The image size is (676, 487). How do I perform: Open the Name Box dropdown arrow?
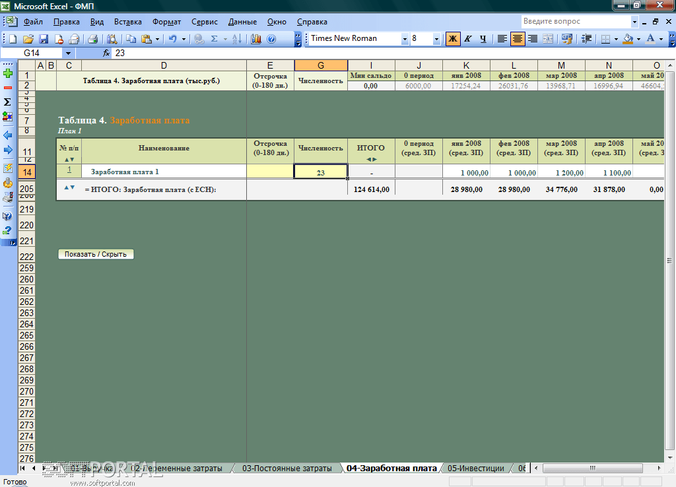tap(68, 53)
